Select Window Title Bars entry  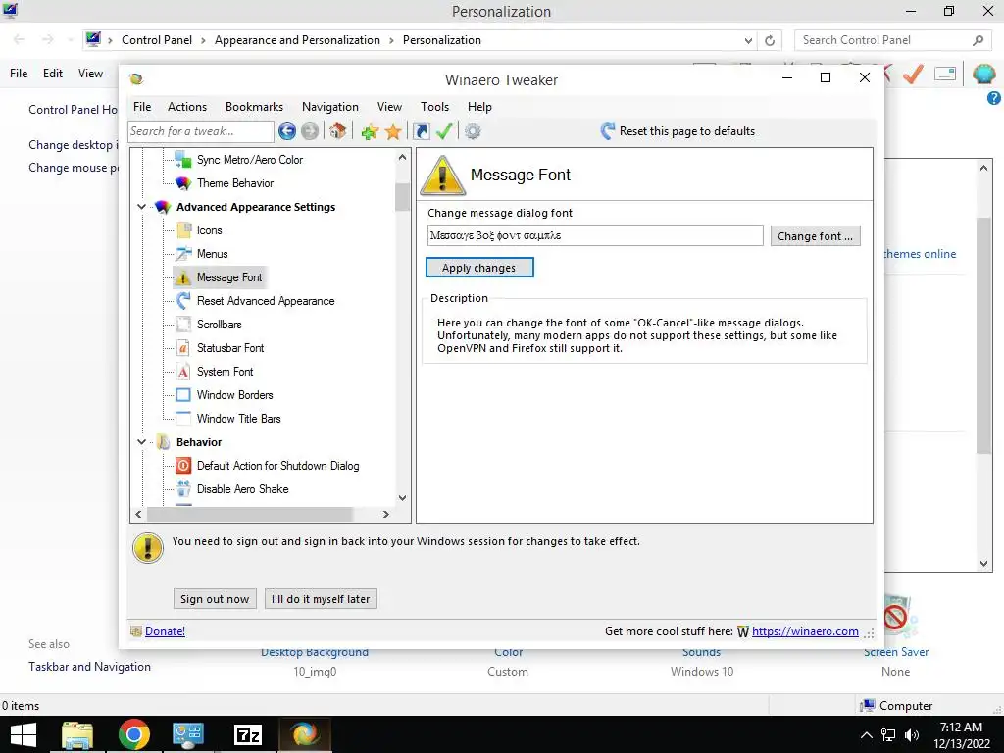click(239, 419)
